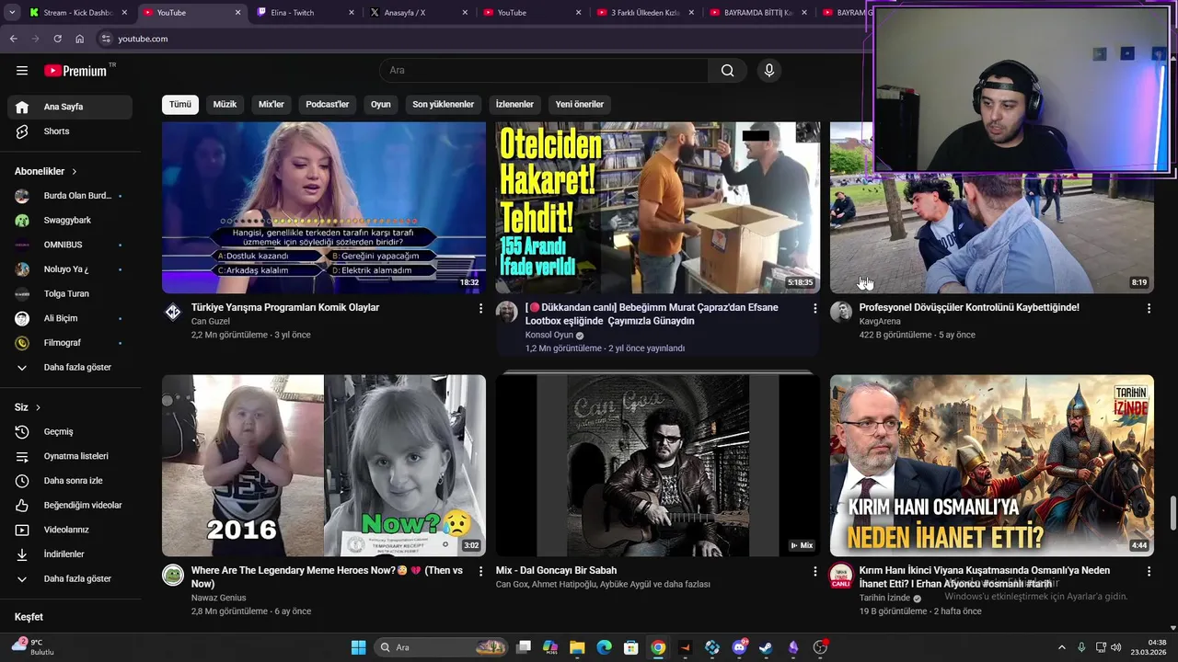Reload the page in browser toolbar

pyautogui.click(x=57, y=39)
